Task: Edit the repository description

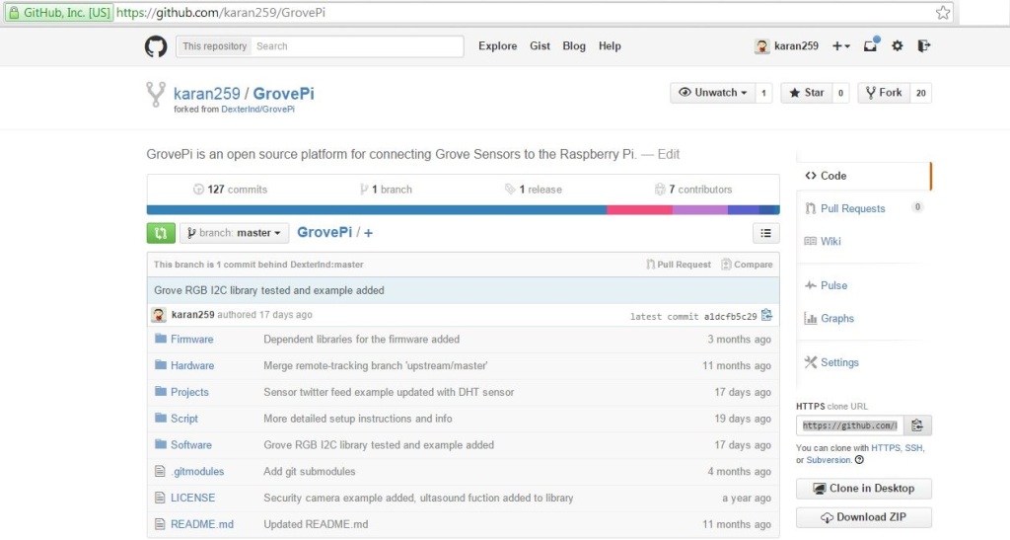Action: (x=668, y=154)
